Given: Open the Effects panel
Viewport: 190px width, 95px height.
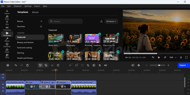Looking at the screenshot, I should pyautogui.click(x=7, y=40).
